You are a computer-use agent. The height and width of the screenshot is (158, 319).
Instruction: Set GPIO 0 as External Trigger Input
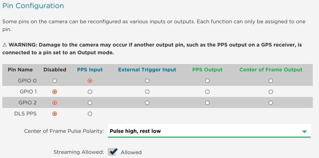(x=147, y=80)
